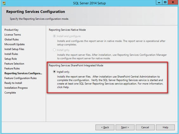Minimize the setup window

(x=159, y=3)
